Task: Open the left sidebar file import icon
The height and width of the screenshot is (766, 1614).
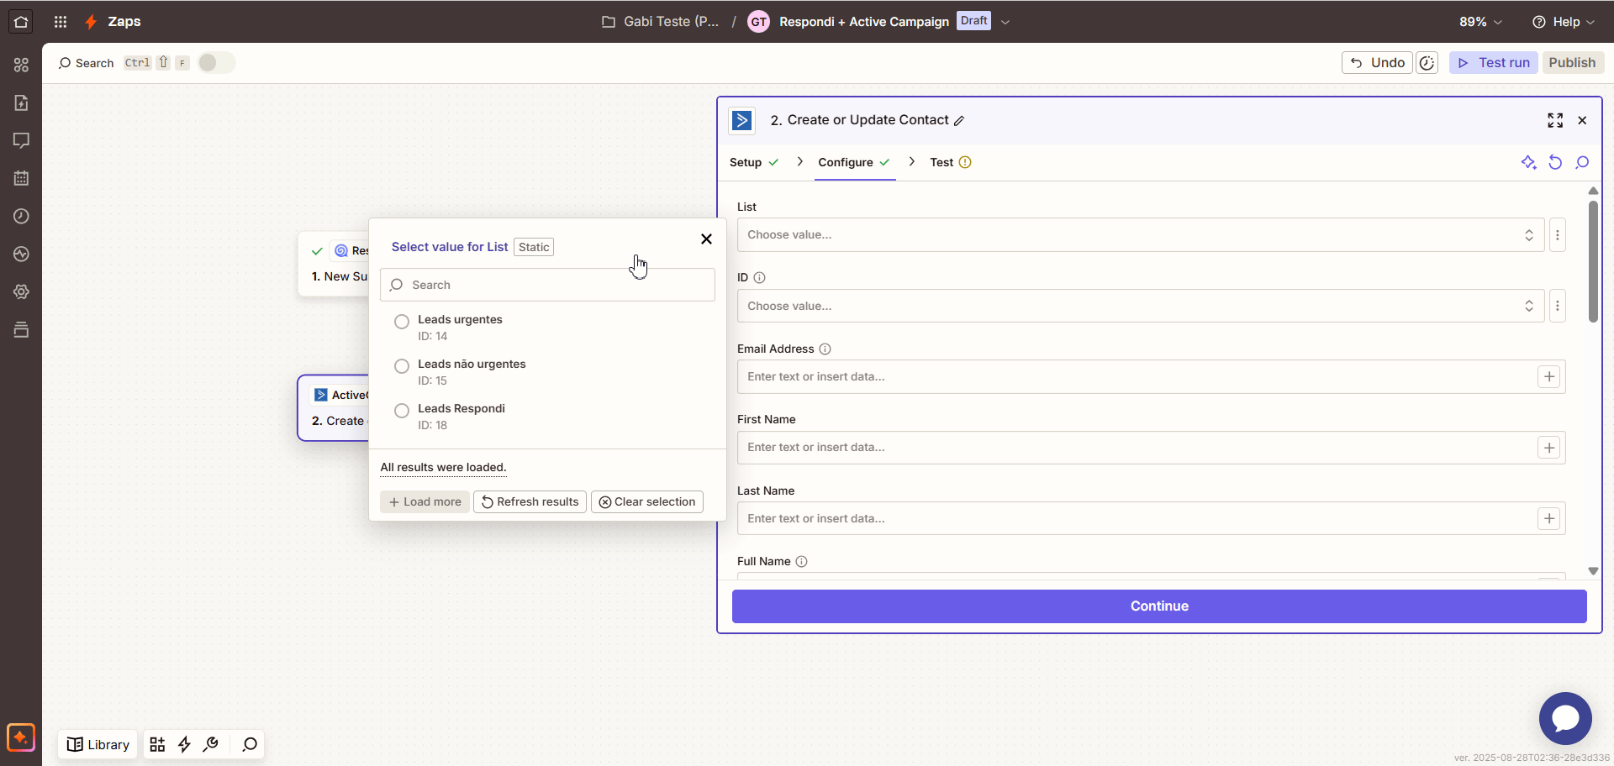Action: 21,102
